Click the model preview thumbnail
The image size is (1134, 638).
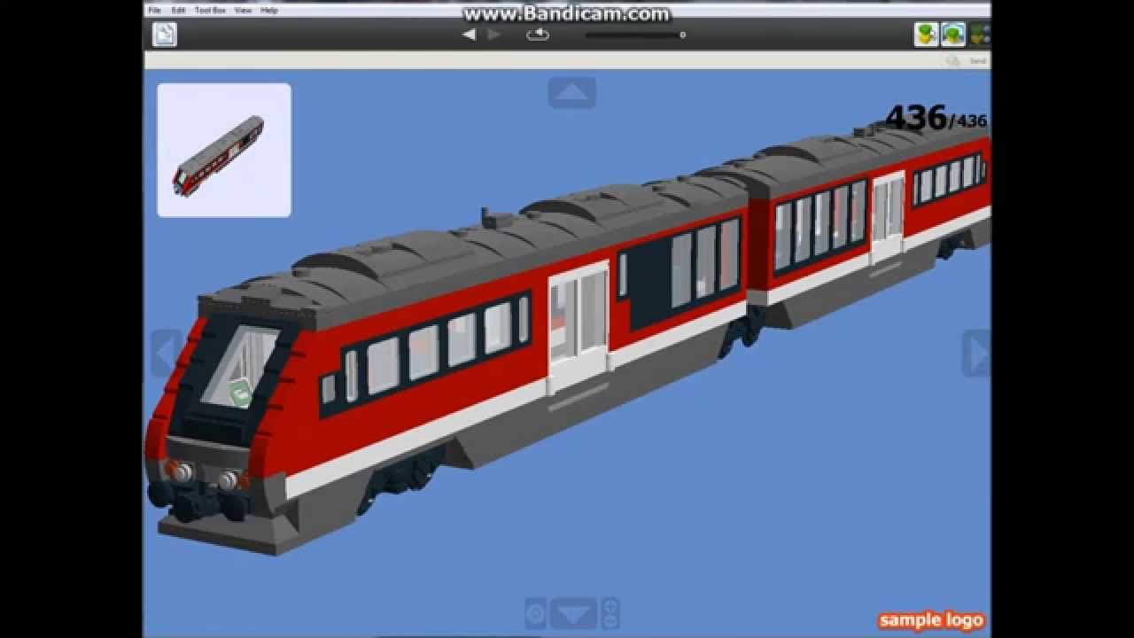pyautogui.click(x=224, y=150)
